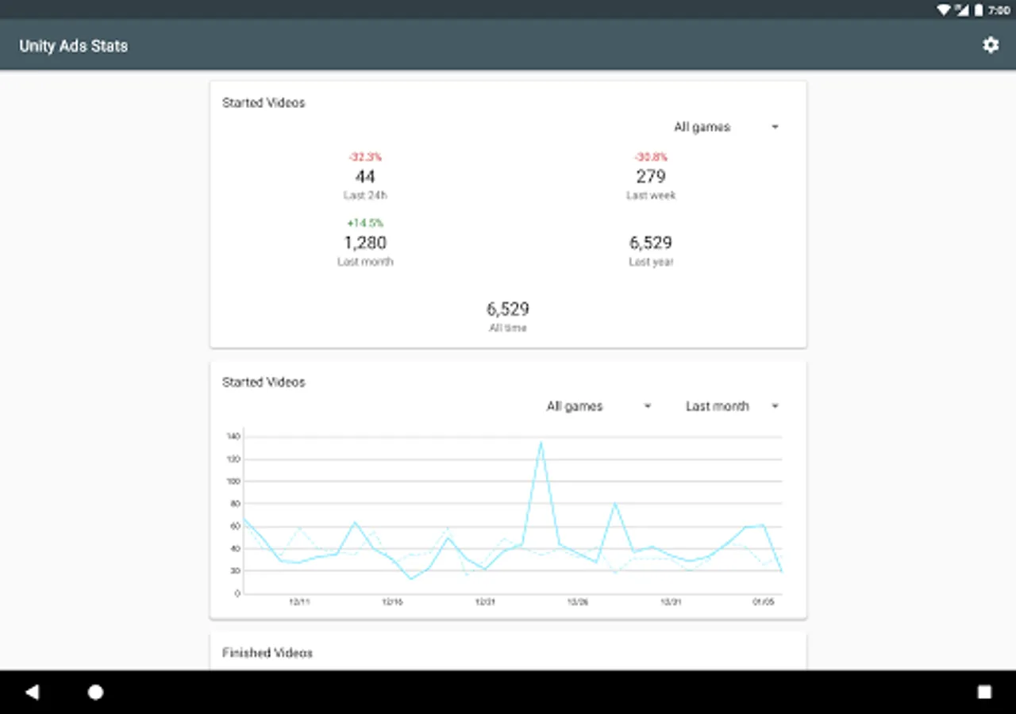
Task: Tap the Android home circle button
Action: pos(95,692)
